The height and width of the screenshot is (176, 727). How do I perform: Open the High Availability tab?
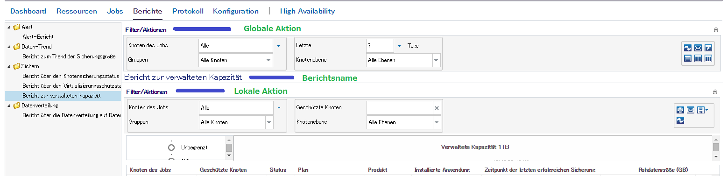307,11
